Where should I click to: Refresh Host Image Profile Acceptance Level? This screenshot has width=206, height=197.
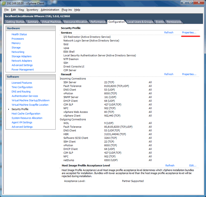(x=170, y=165)
